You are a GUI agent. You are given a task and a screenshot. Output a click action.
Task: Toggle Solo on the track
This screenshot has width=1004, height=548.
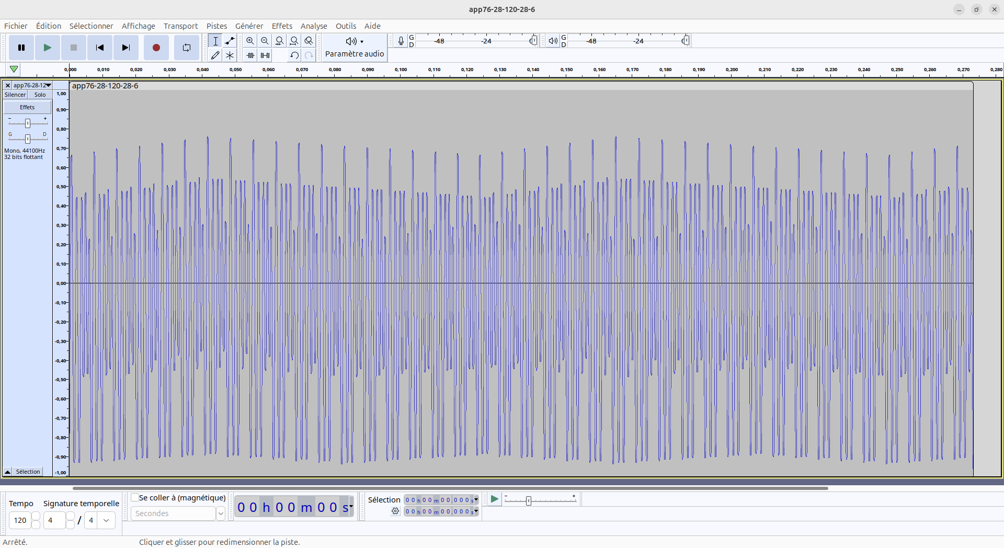coord(40,95)
